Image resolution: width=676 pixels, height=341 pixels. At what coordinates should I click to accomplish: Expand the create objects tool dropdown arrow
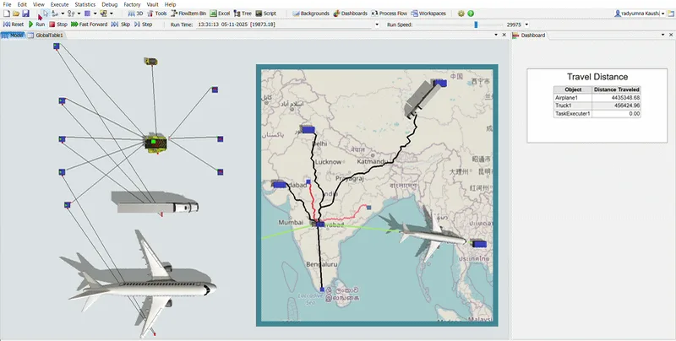click(x=95, y=14)
